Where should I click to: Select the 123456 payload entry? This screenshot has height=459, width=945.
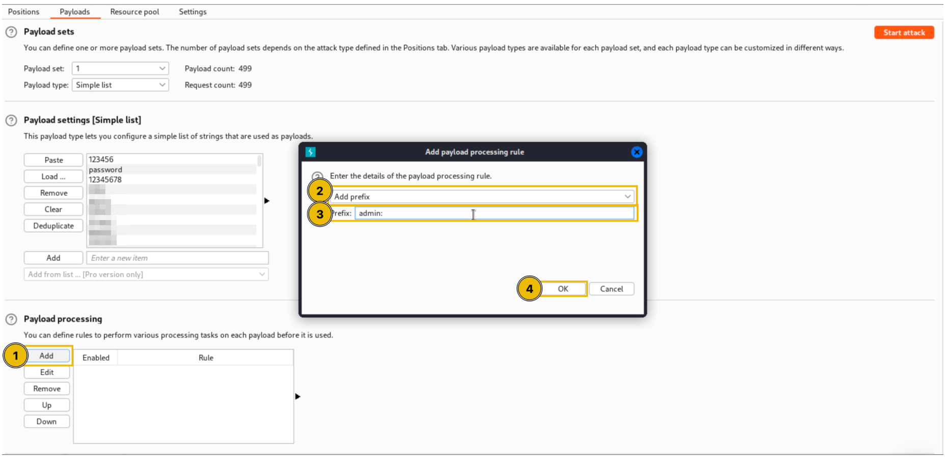(172, 159)
